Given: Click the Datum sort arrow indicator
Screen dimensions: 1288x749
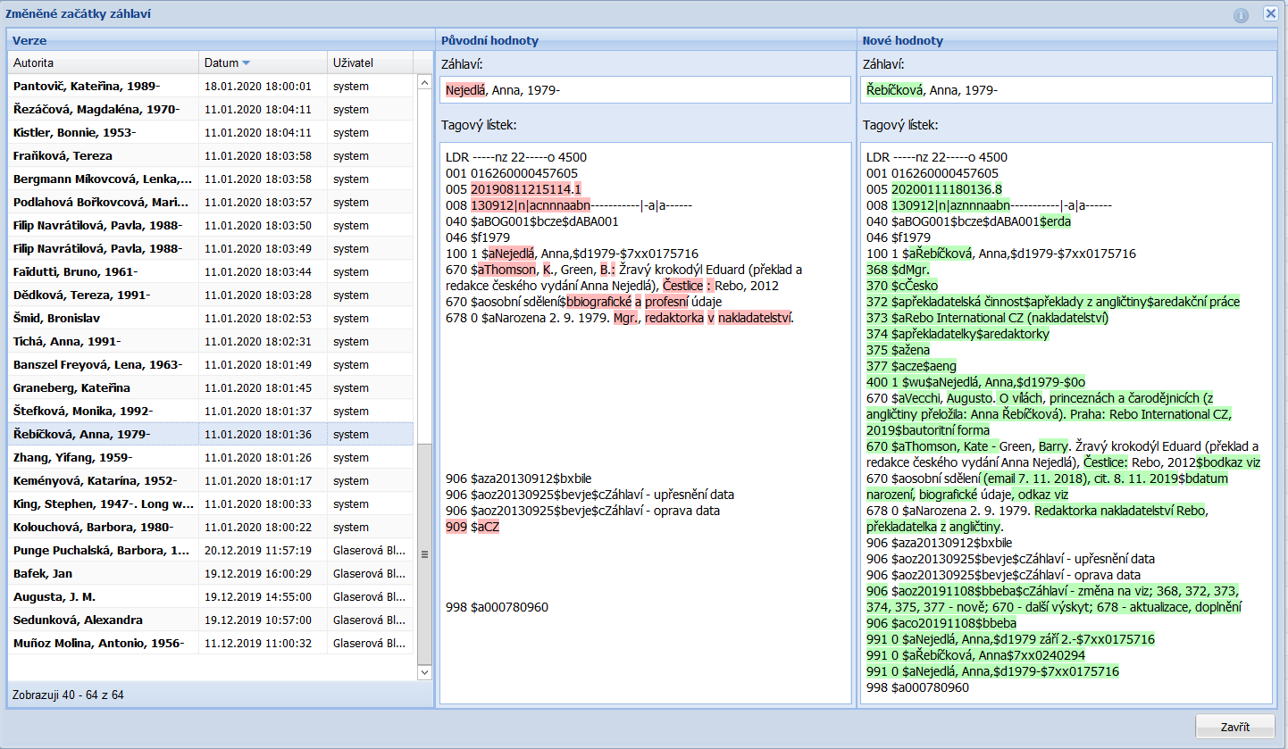Looking at the screenshot, I should pos(247,63).
